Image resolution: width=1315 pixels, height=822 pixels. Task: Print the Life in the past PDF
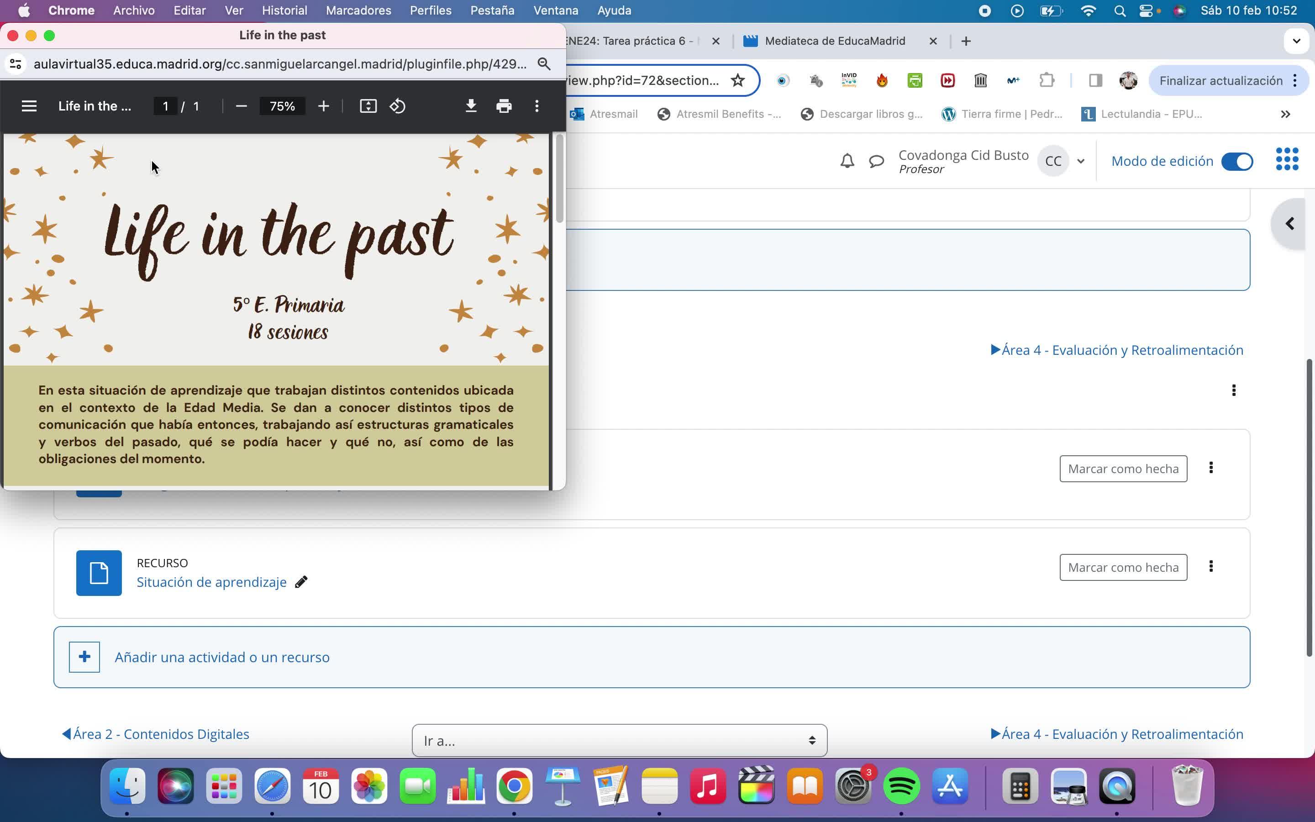(504, 106)
